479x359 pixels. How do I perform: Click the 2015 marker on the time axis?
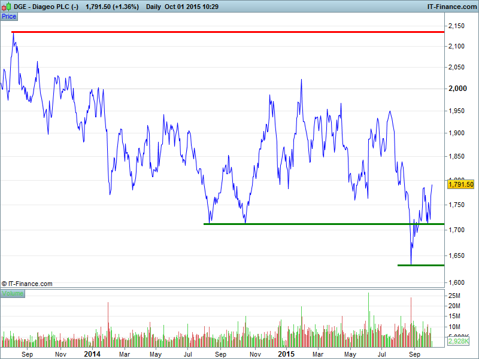[x=286, y=354]
